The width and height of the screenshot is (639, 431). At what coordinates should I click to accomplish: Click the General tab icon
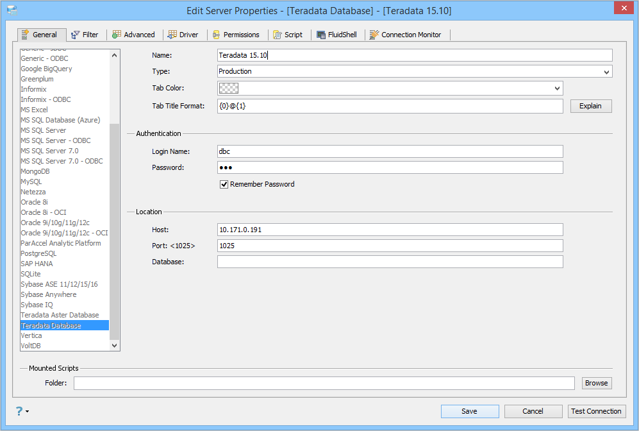pyautogui.click(x=25, y=35)
